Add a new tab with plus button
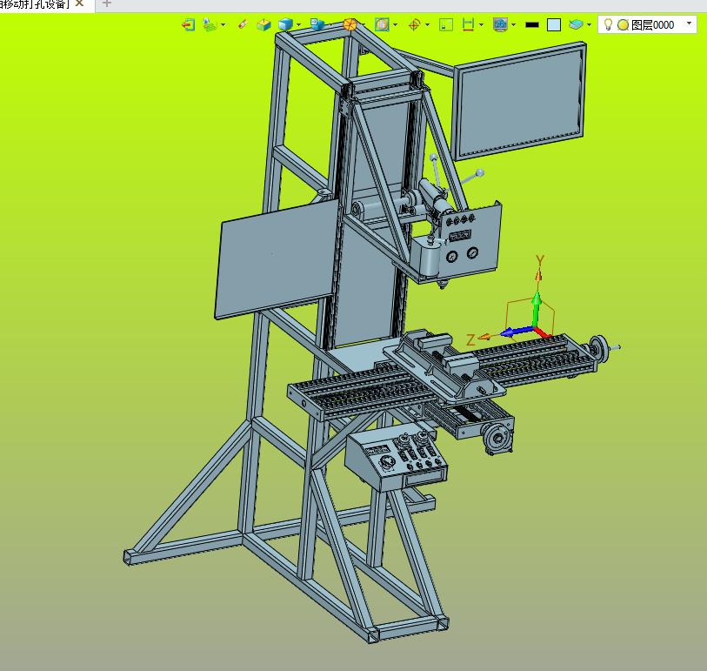 tap(106, 3)
